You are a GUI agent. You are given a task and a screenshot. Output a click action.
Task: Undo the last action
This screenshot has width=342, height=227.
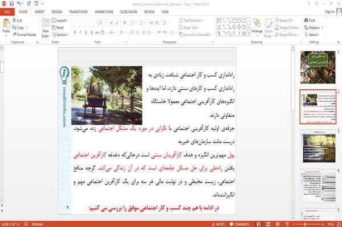19,3
